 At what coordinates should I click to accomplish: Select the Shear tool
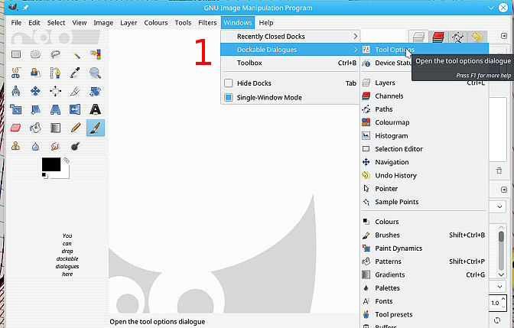pos(35,109)
